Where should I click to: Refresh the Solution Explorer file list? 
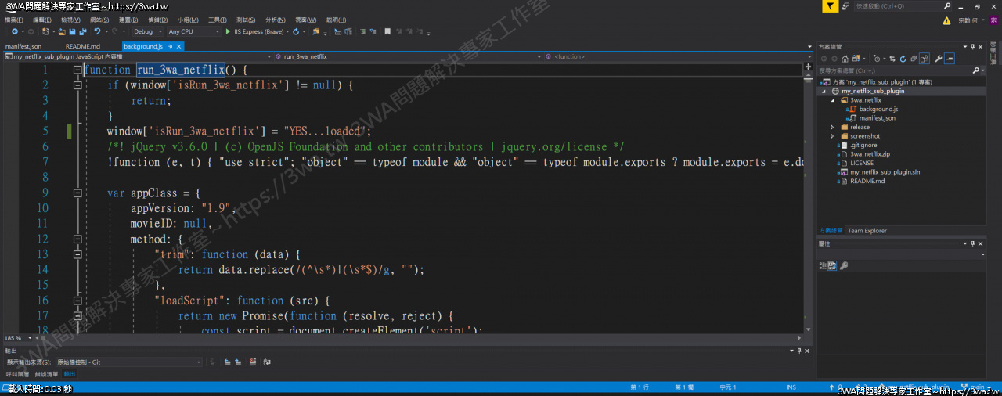click(x=903, y=59)
